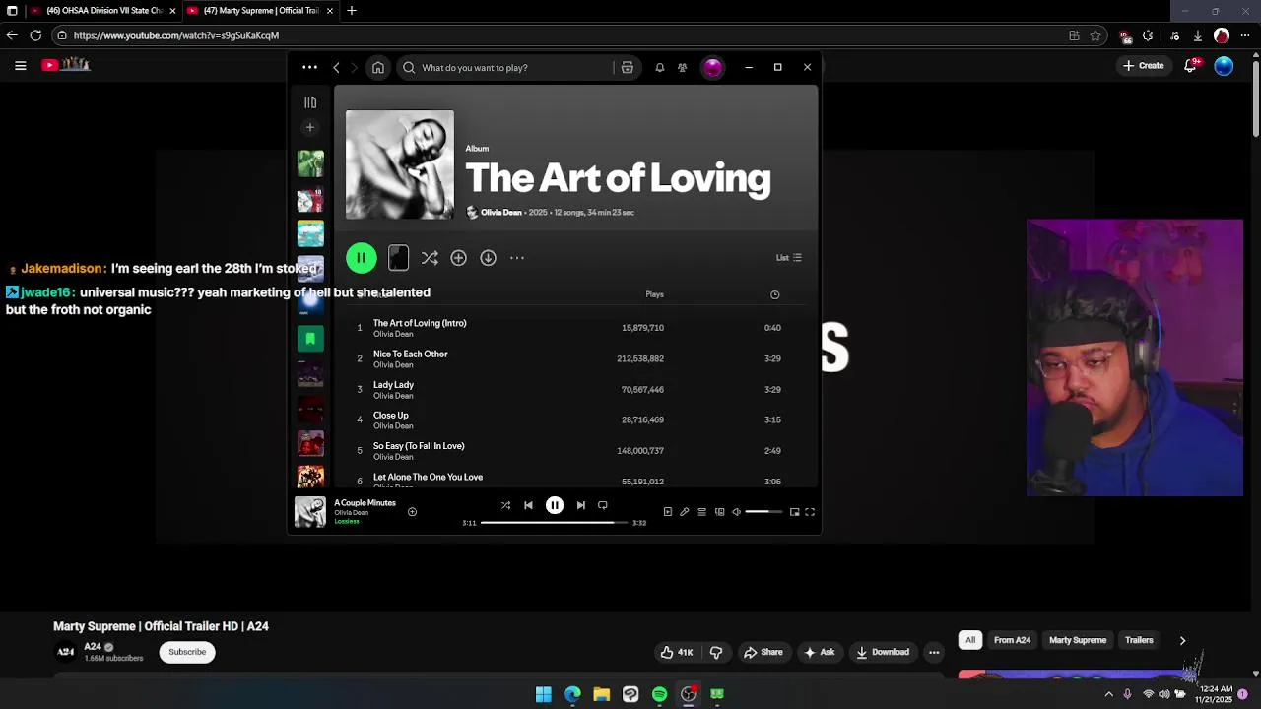The width and height of the screenshot is (1261, 709).
Task: Open Spotify profile avatar menu
Action: pyautogui.click(x=712, y=68)
